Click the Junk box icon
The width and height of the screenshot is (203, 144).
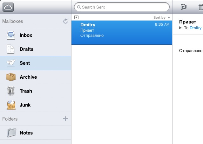[x=11, y=105]
